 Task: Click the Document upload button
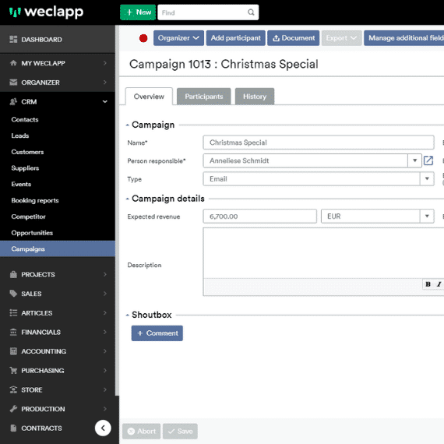tap(294, 38)
